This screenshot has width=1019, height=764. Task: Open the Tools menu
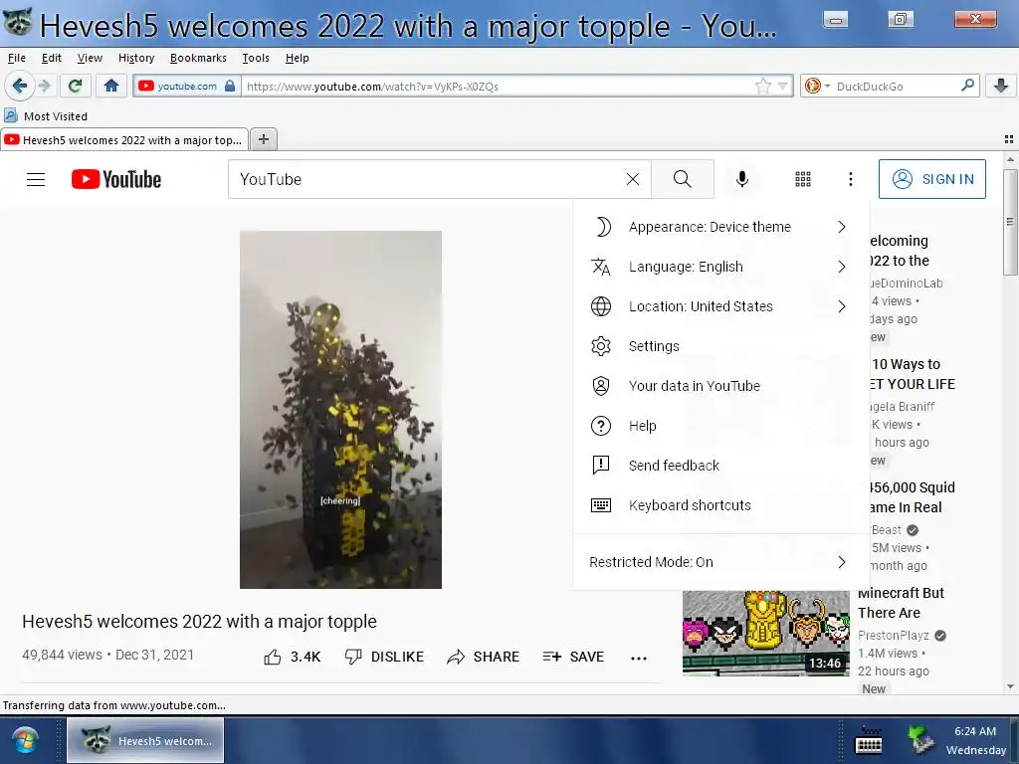click(x=256, y=58)
